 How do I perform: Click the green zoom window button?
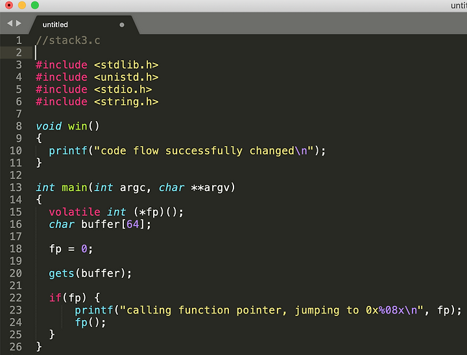[35, 5]
